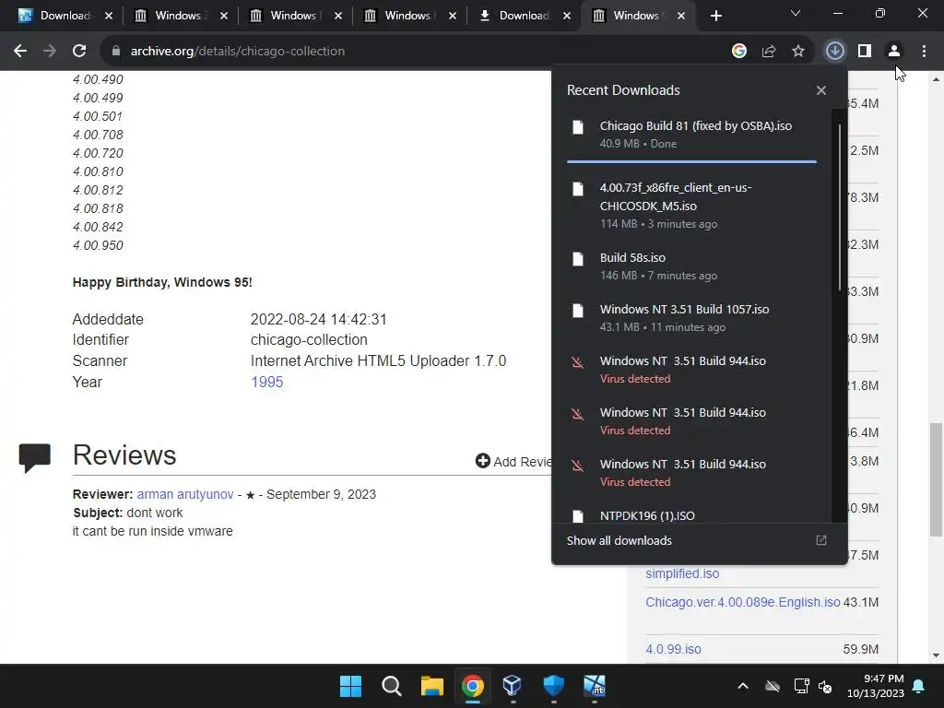Toggle the Chrome downloads toolbar button

(x=834, y=52)
